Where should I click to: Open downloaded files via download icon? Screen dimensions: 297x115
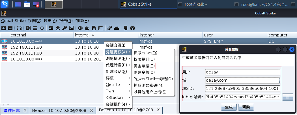58,28
